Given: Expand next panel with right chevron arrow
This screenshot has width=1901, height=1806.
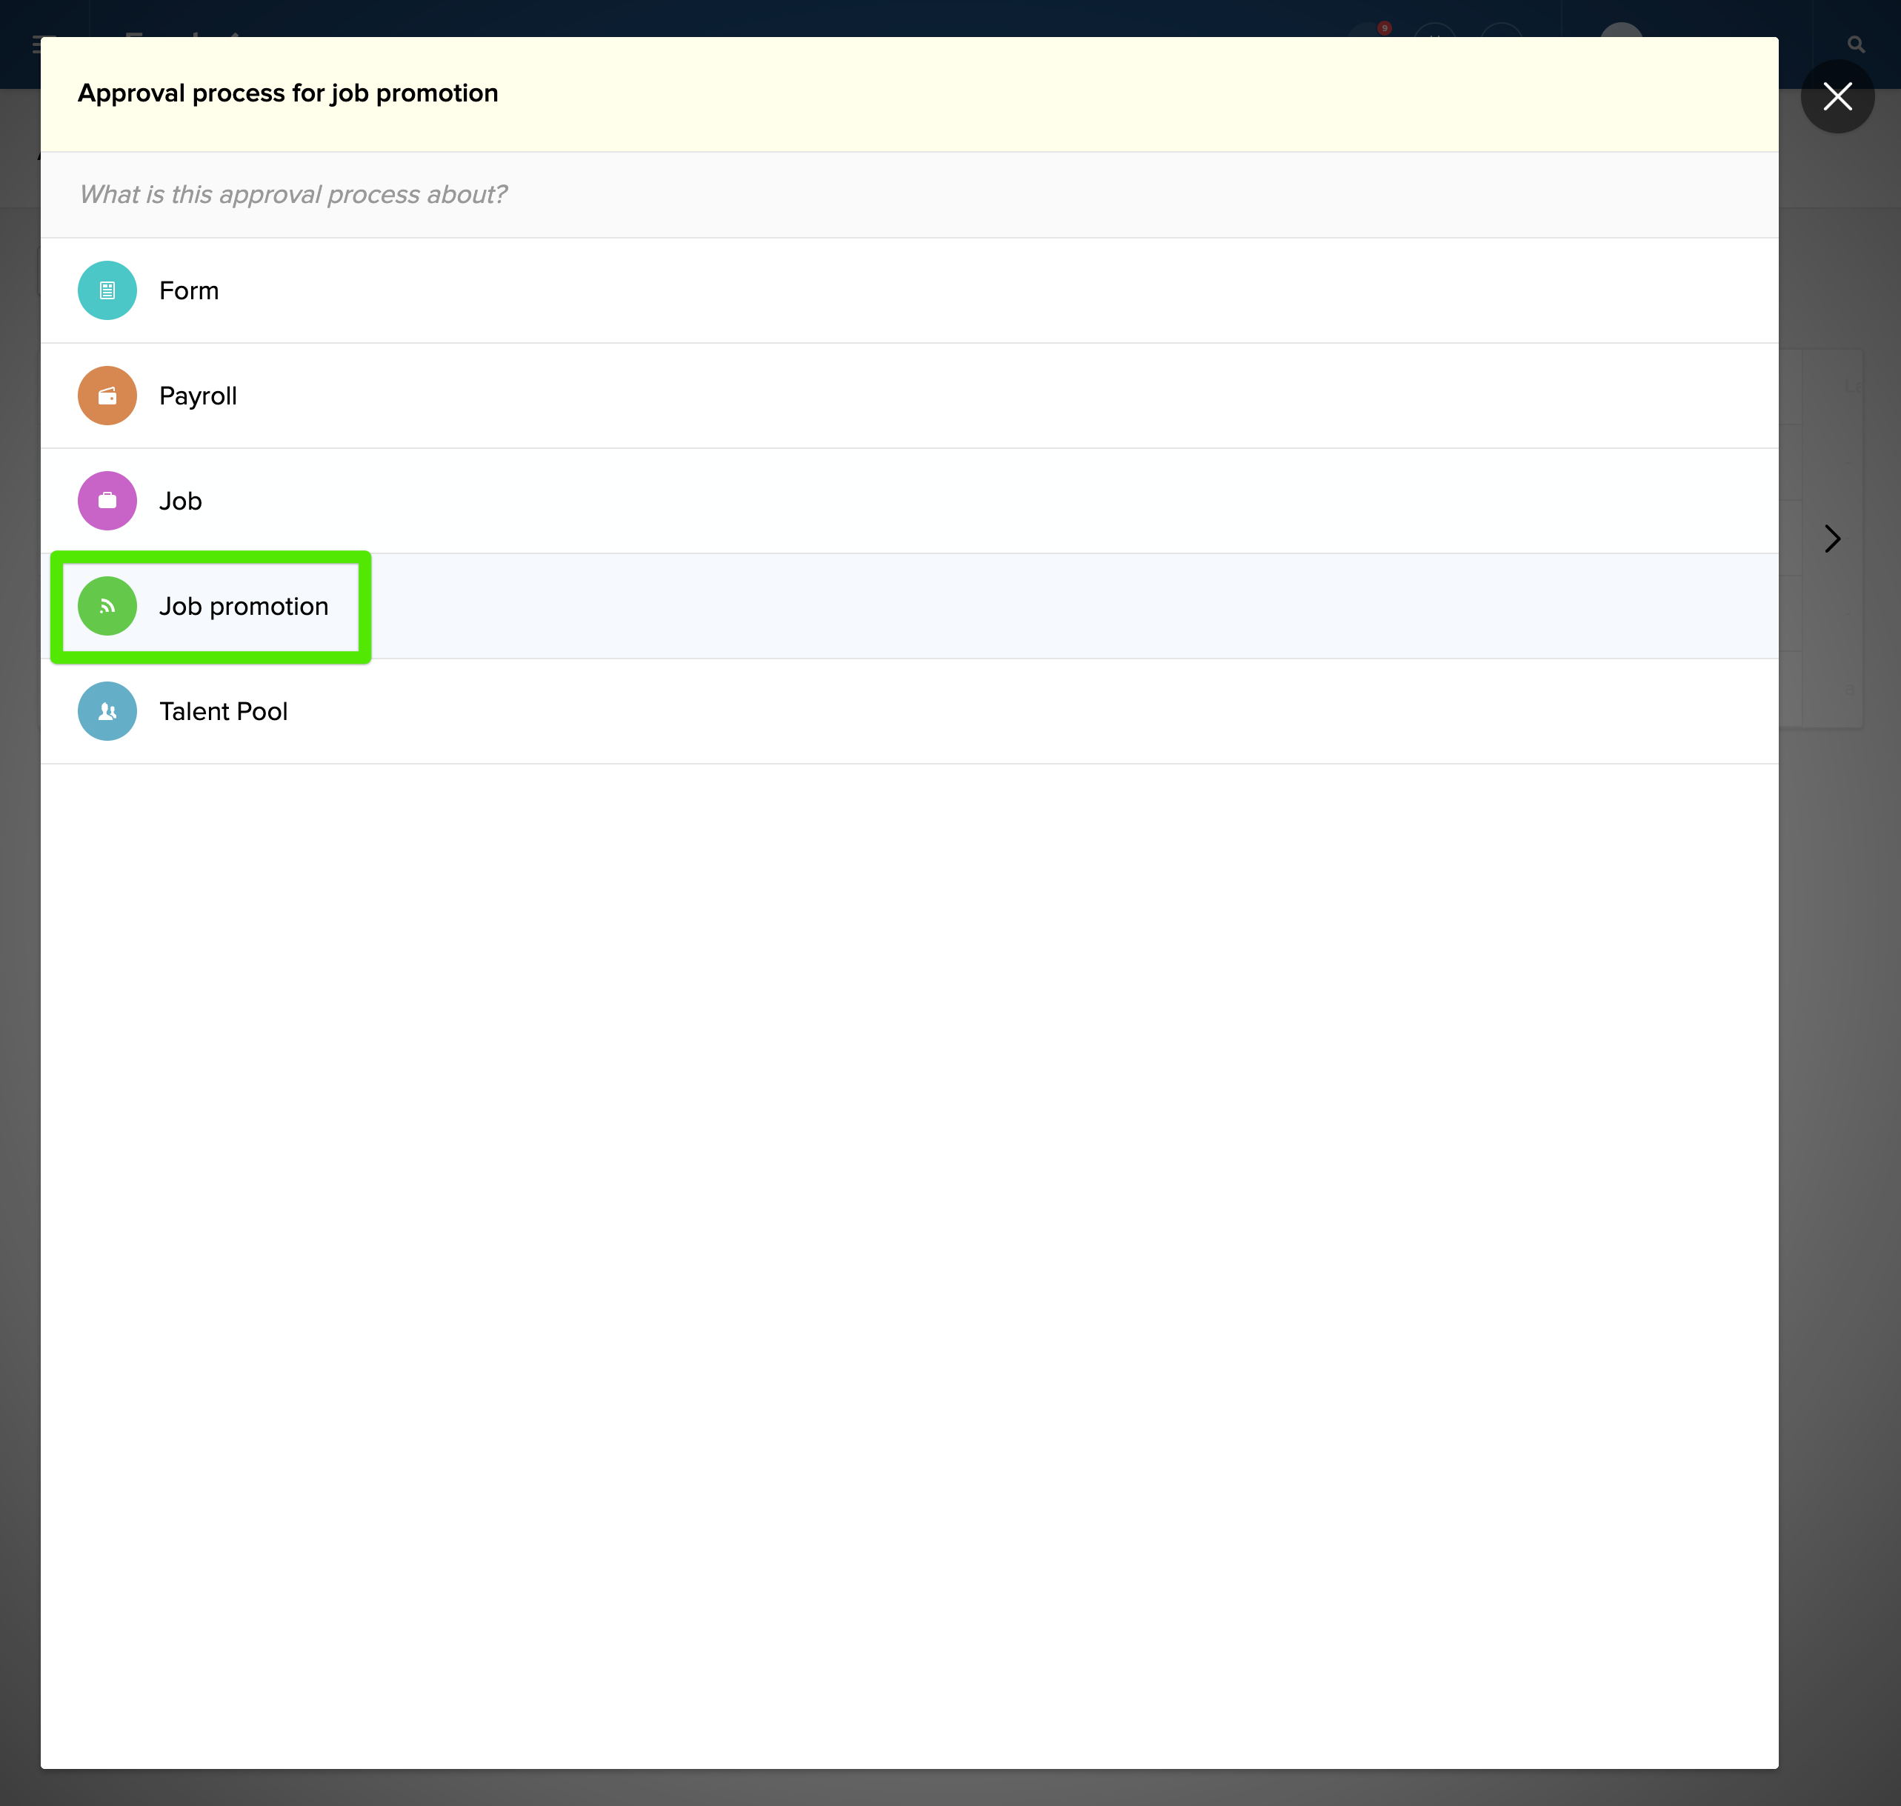Looking at the screenshot, I should pos(1831,538).
